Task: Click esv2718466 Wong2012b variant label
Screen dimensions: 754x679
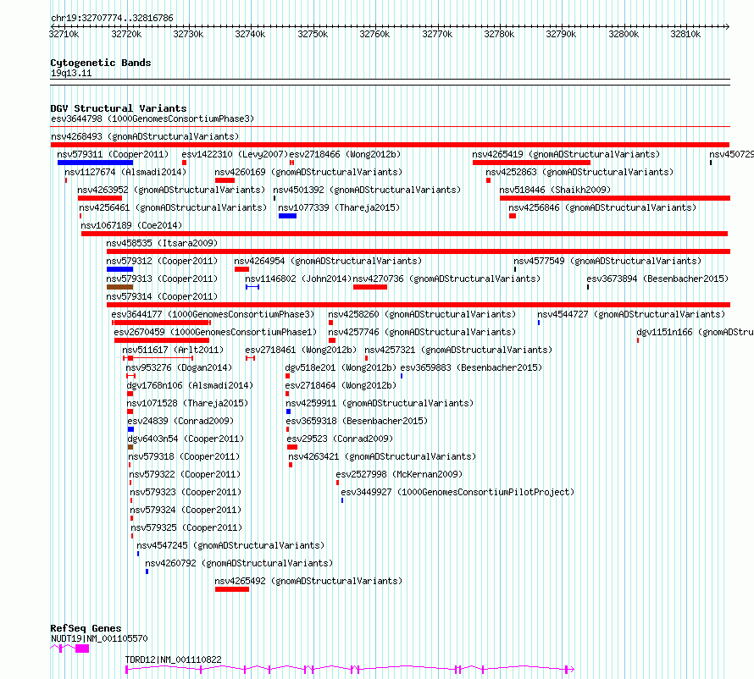Action: click(x=345, y=154)
